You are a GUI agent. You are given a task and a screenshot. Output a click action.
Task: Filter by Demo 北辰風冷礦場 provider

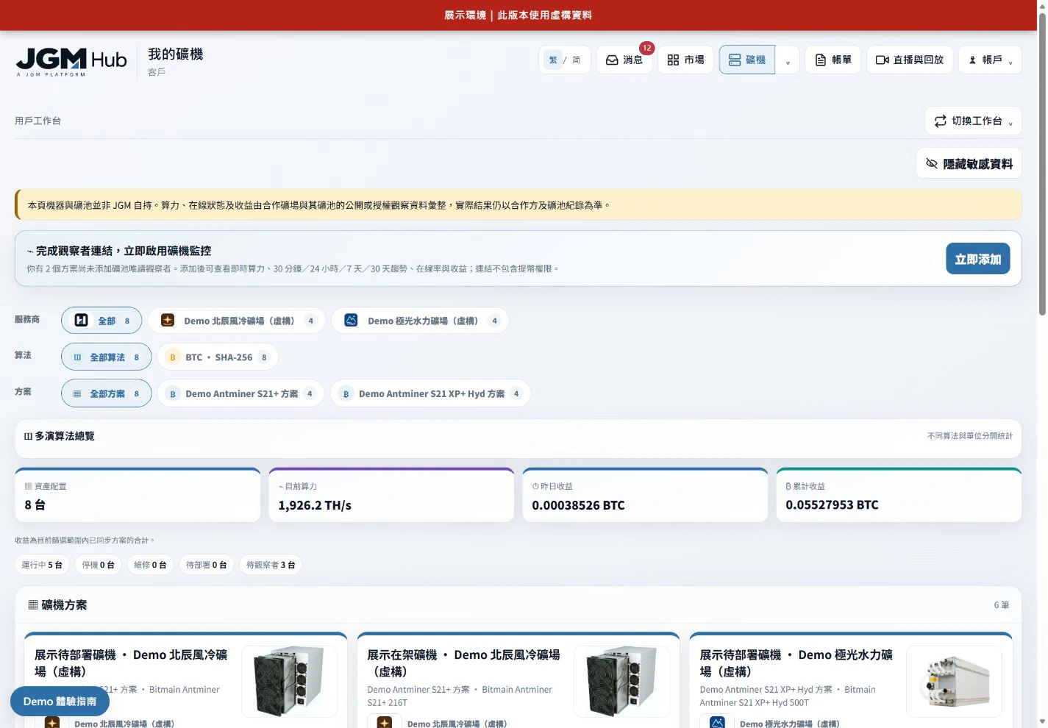(237, 321)
